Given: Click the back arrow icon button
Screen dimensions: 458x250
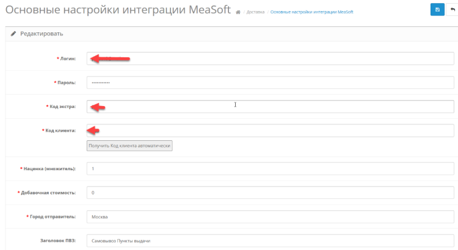Looking at the screenshot, I should (453, 10).
